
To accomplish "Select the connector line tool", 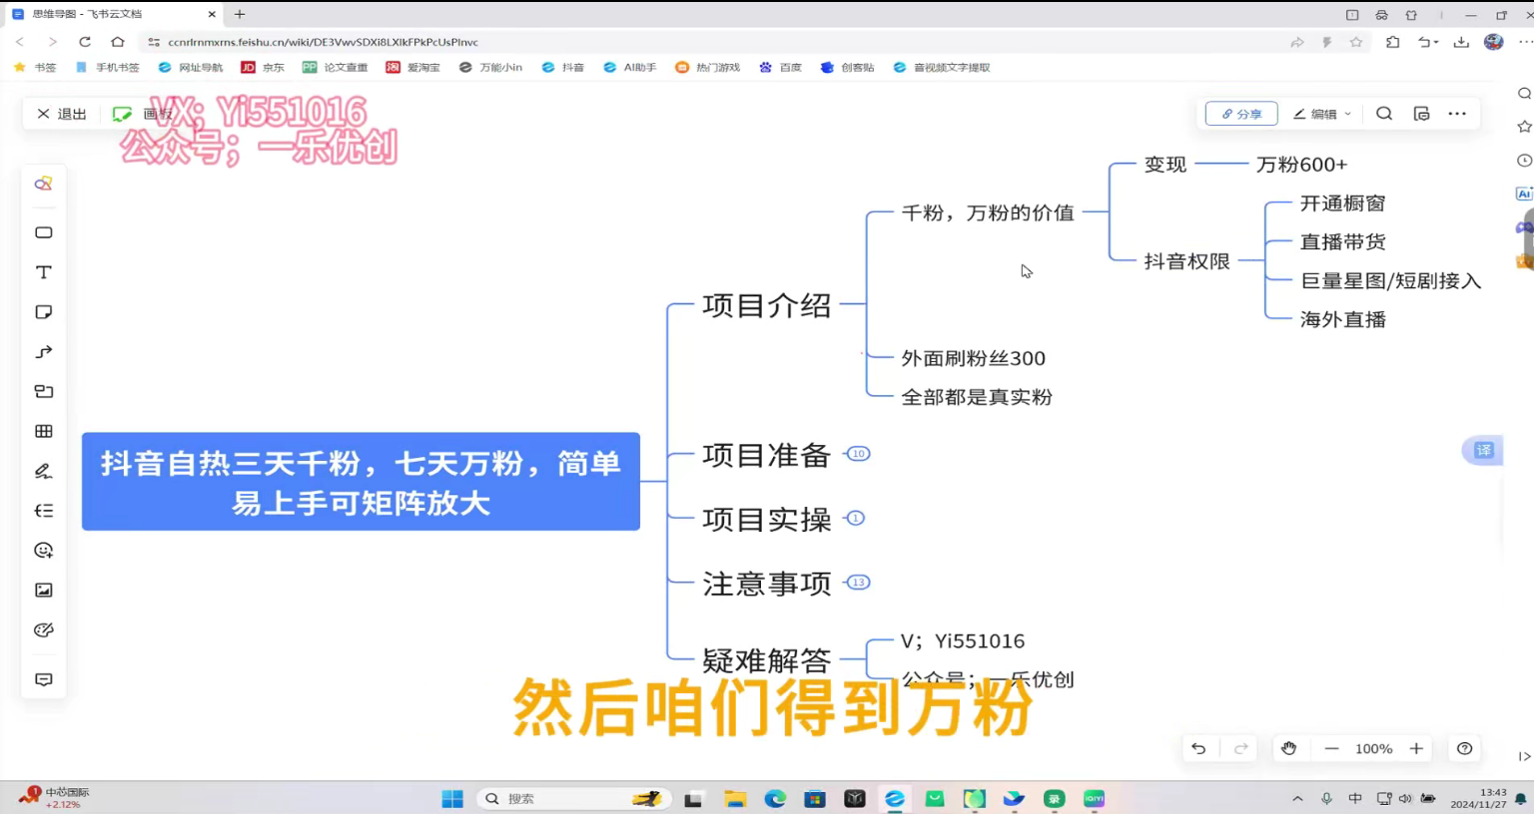I will click(x=43, y=352).
